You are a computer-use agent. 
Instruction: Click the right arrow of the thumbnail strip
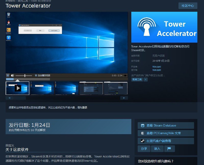124,98
